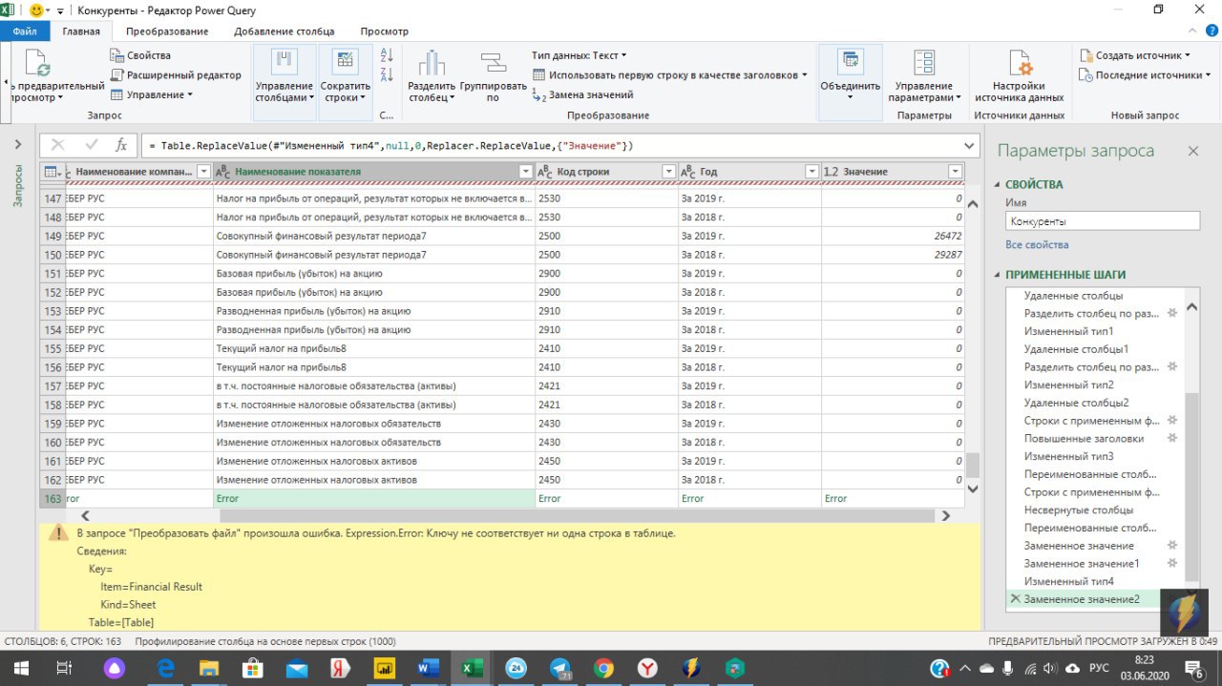The width and height of the screenshot is (1222, 686).
Task: Open filter for Наименование показателя column
Action: (525, 172)
